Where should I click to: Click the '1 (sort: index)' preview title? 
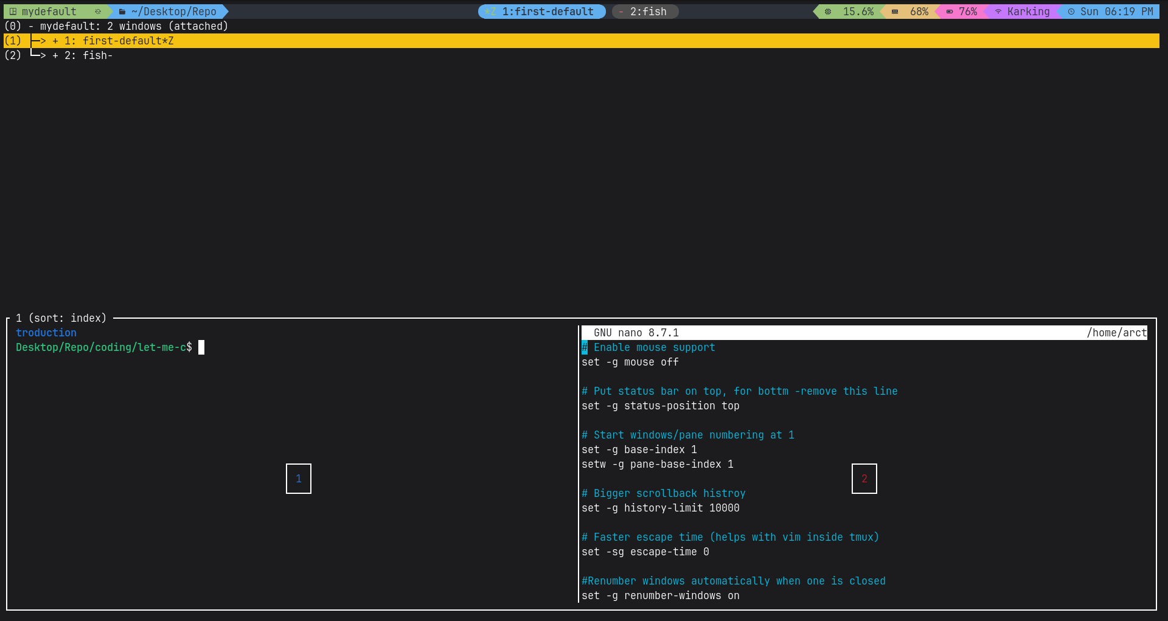point(61,318)
